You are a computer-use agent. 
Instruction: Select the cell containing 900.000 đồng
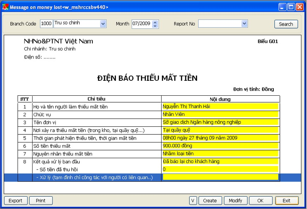tap(220, 146)
